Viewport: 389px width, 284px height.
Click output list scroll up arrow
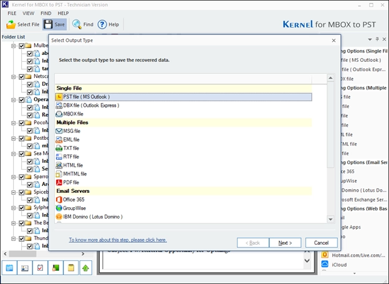(x=330, y=78)
